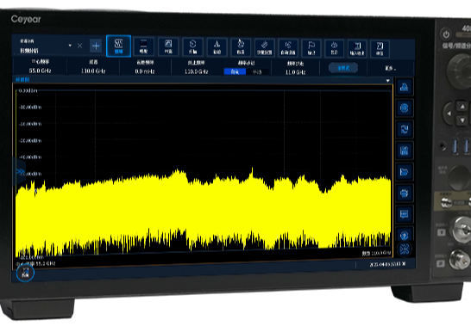Click the center frequency 55.0 GHz readout below graph

pos(35,264)
